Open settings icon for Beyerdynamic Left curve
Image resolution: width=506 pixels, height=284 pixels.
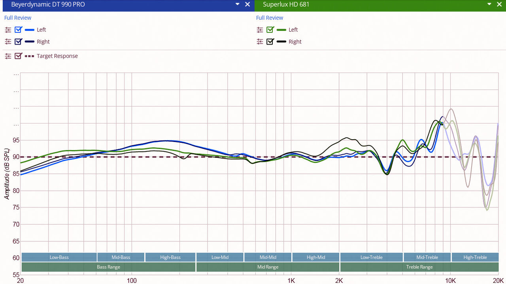(x=8, y=30)
